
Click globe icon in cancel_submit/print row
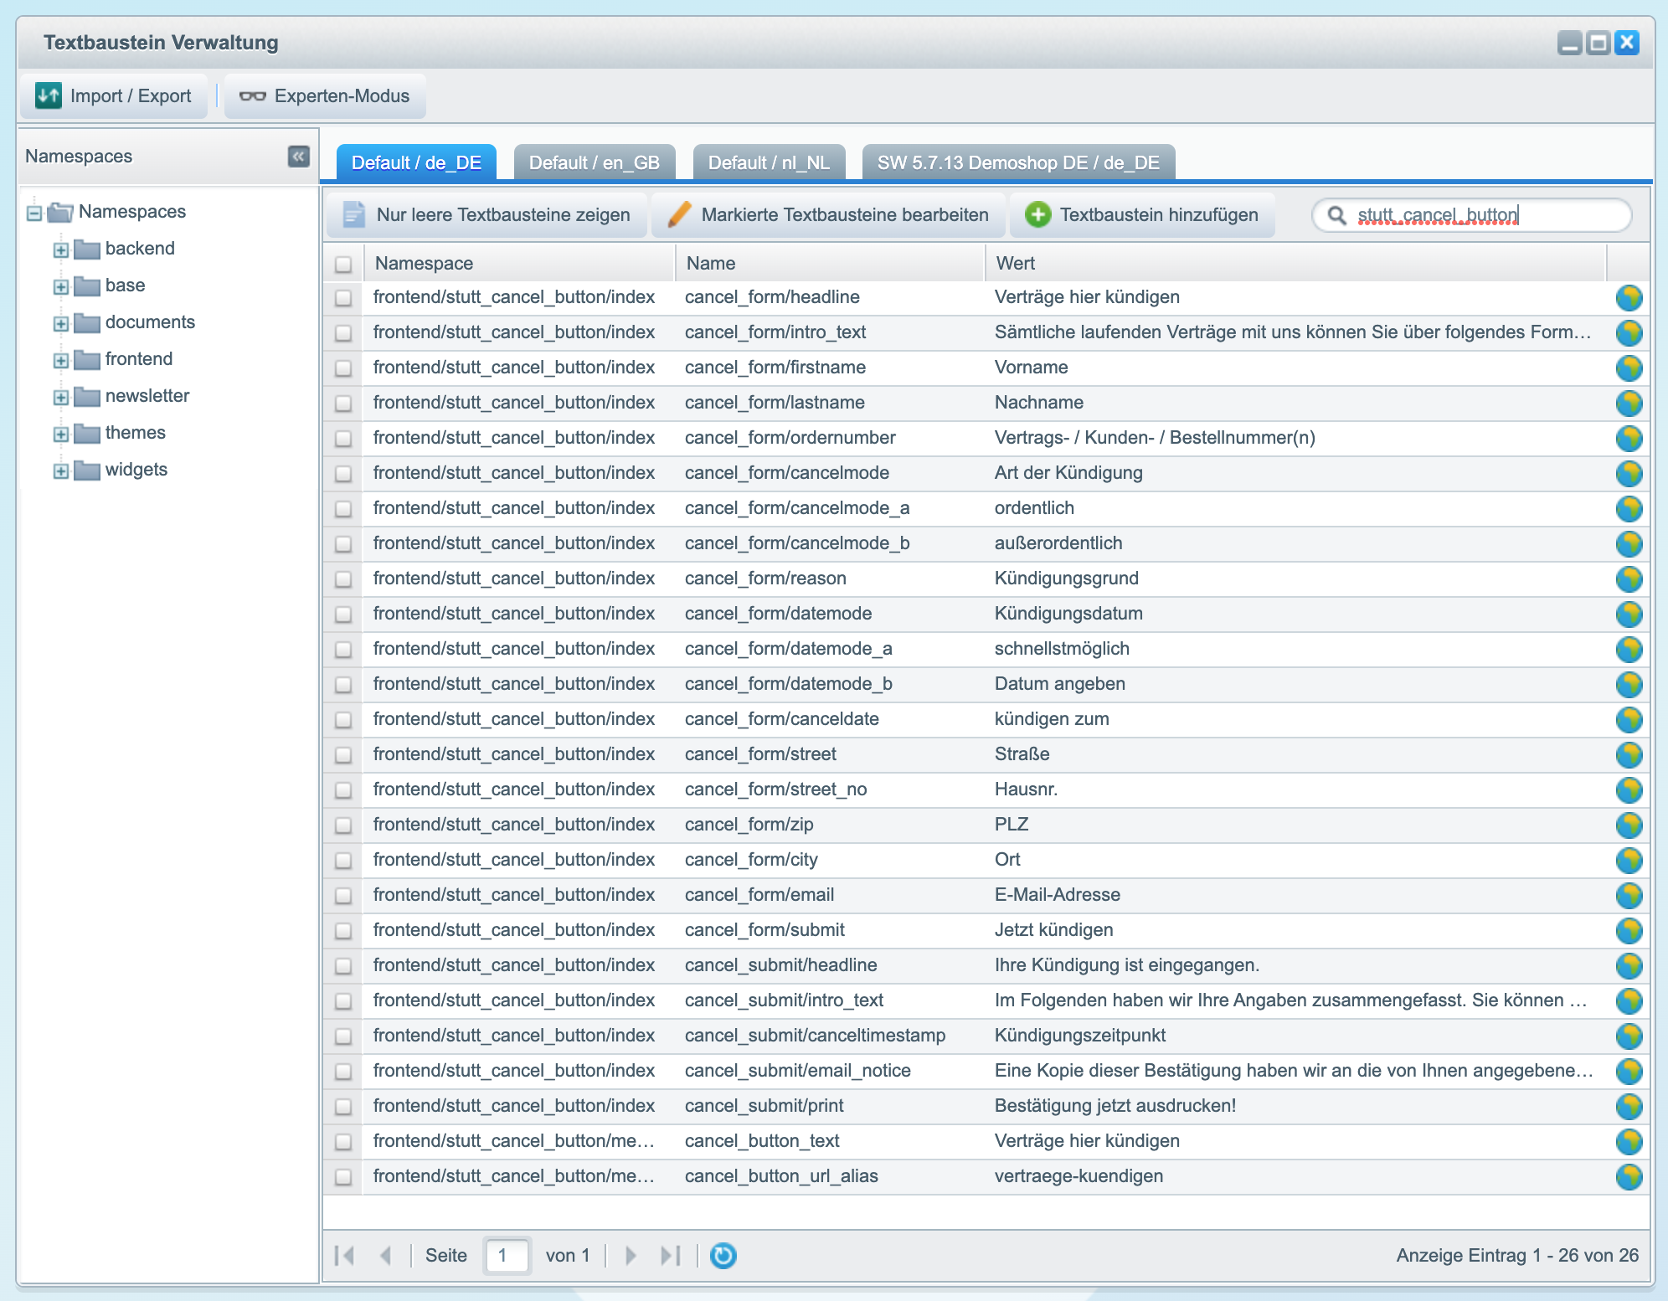click(1629, 1106)
